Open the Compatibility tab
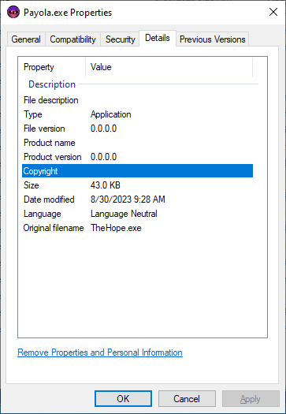 (72, 39)
